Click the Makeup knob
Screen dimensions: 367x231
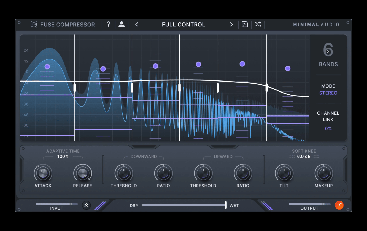click(x=324, y=173)
